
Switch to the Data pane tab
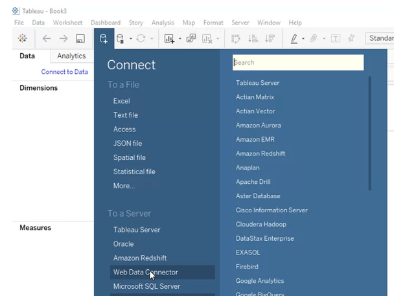27,56
